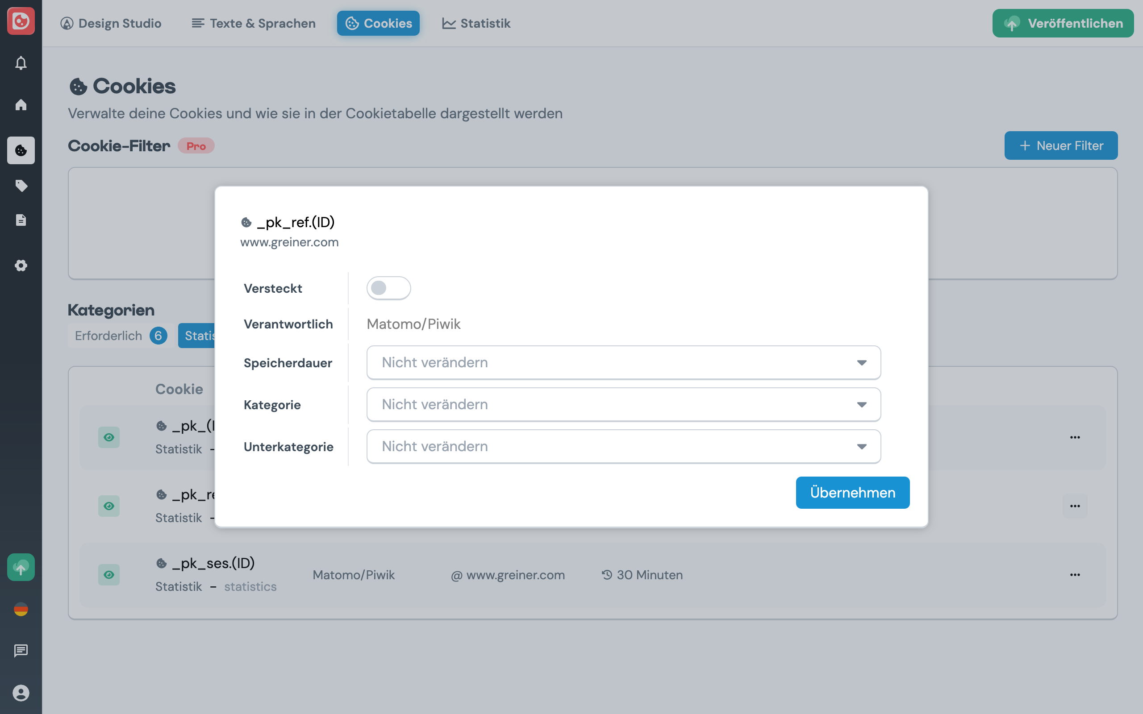This screenshot has height=714, width=1143.
Task: Toggle visibility of the first _pk_ cookie
Action: [109, 437]
